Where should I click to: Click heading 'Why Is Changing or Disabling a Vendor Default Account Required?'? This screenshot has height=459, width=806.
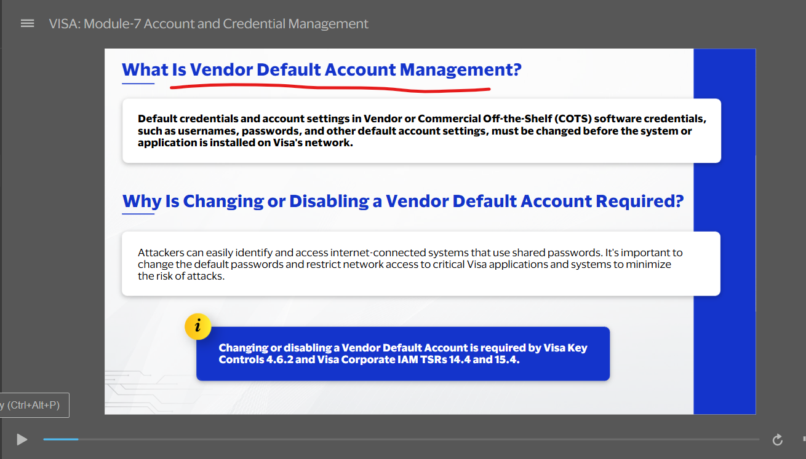403,201
